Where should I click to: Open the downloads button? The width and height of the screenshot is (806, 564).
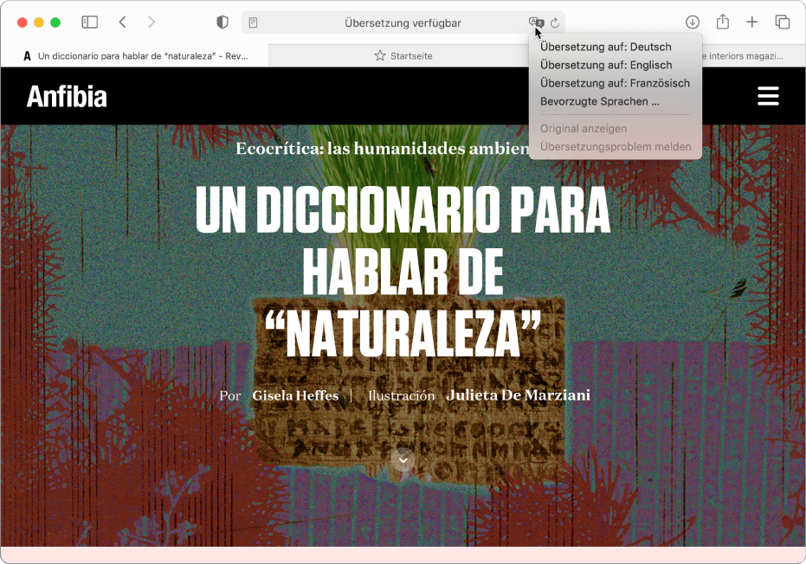click(x=693, y=22)
